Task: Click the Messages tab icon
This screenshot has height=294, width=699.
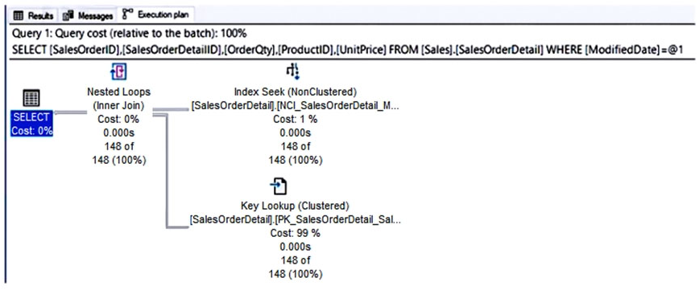Action: (68, 16)
